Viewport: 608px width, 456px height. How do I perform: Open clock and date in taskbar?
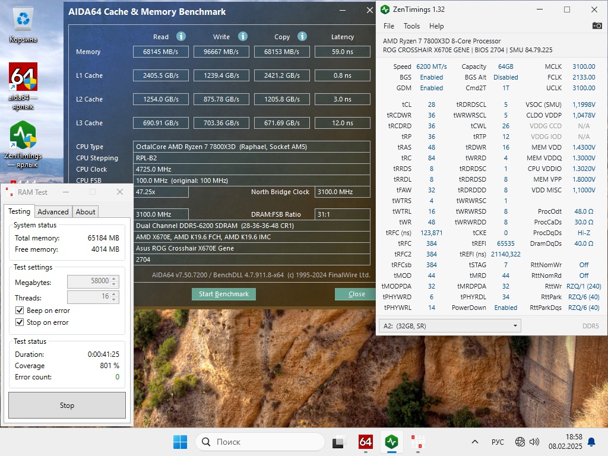point(565,442)
